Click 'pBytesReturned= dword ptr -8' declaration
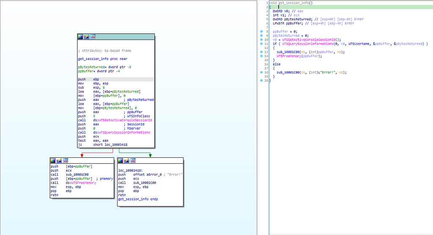 105,67
